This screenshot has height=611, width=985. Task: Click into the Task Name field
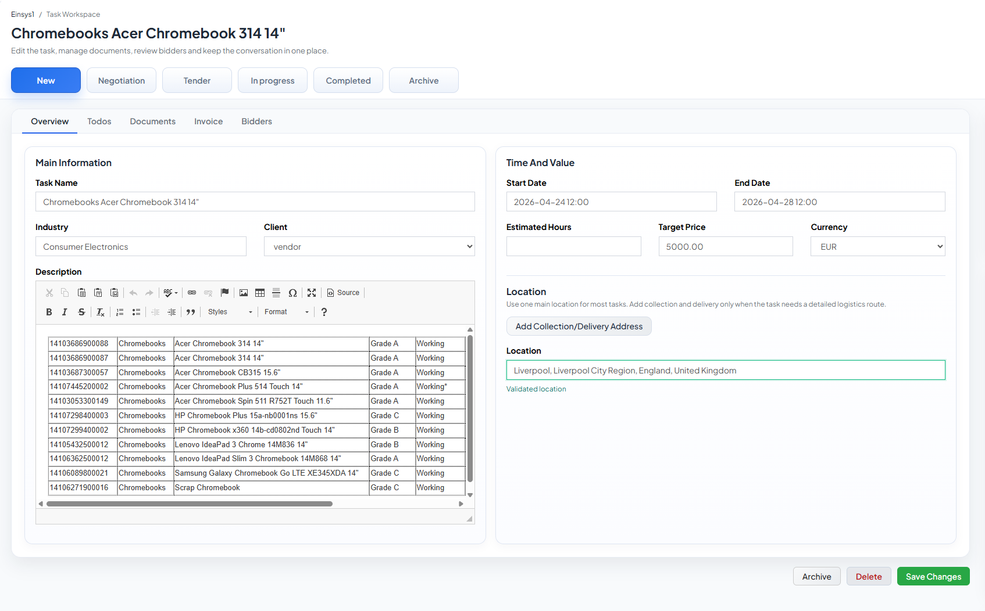(x=255, y=202)
